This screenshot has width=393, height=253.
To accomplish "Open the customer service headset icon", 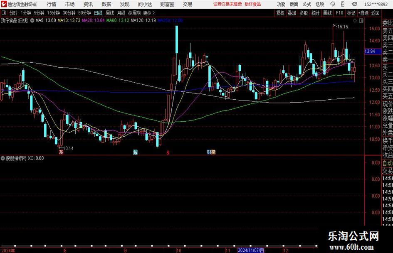I will click(333, 4).
